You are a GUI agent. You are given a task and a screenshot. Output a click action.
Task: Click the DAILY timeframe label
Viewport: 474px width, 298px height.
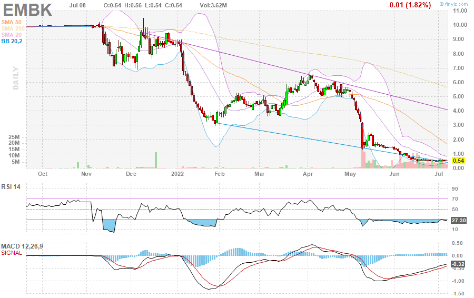[16, 78]
